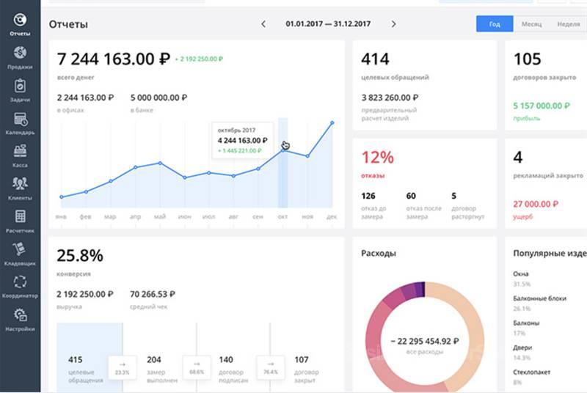Open the Отчеты reports sidebar icon
Screen dimensions: 587x393
click(20, 20)
